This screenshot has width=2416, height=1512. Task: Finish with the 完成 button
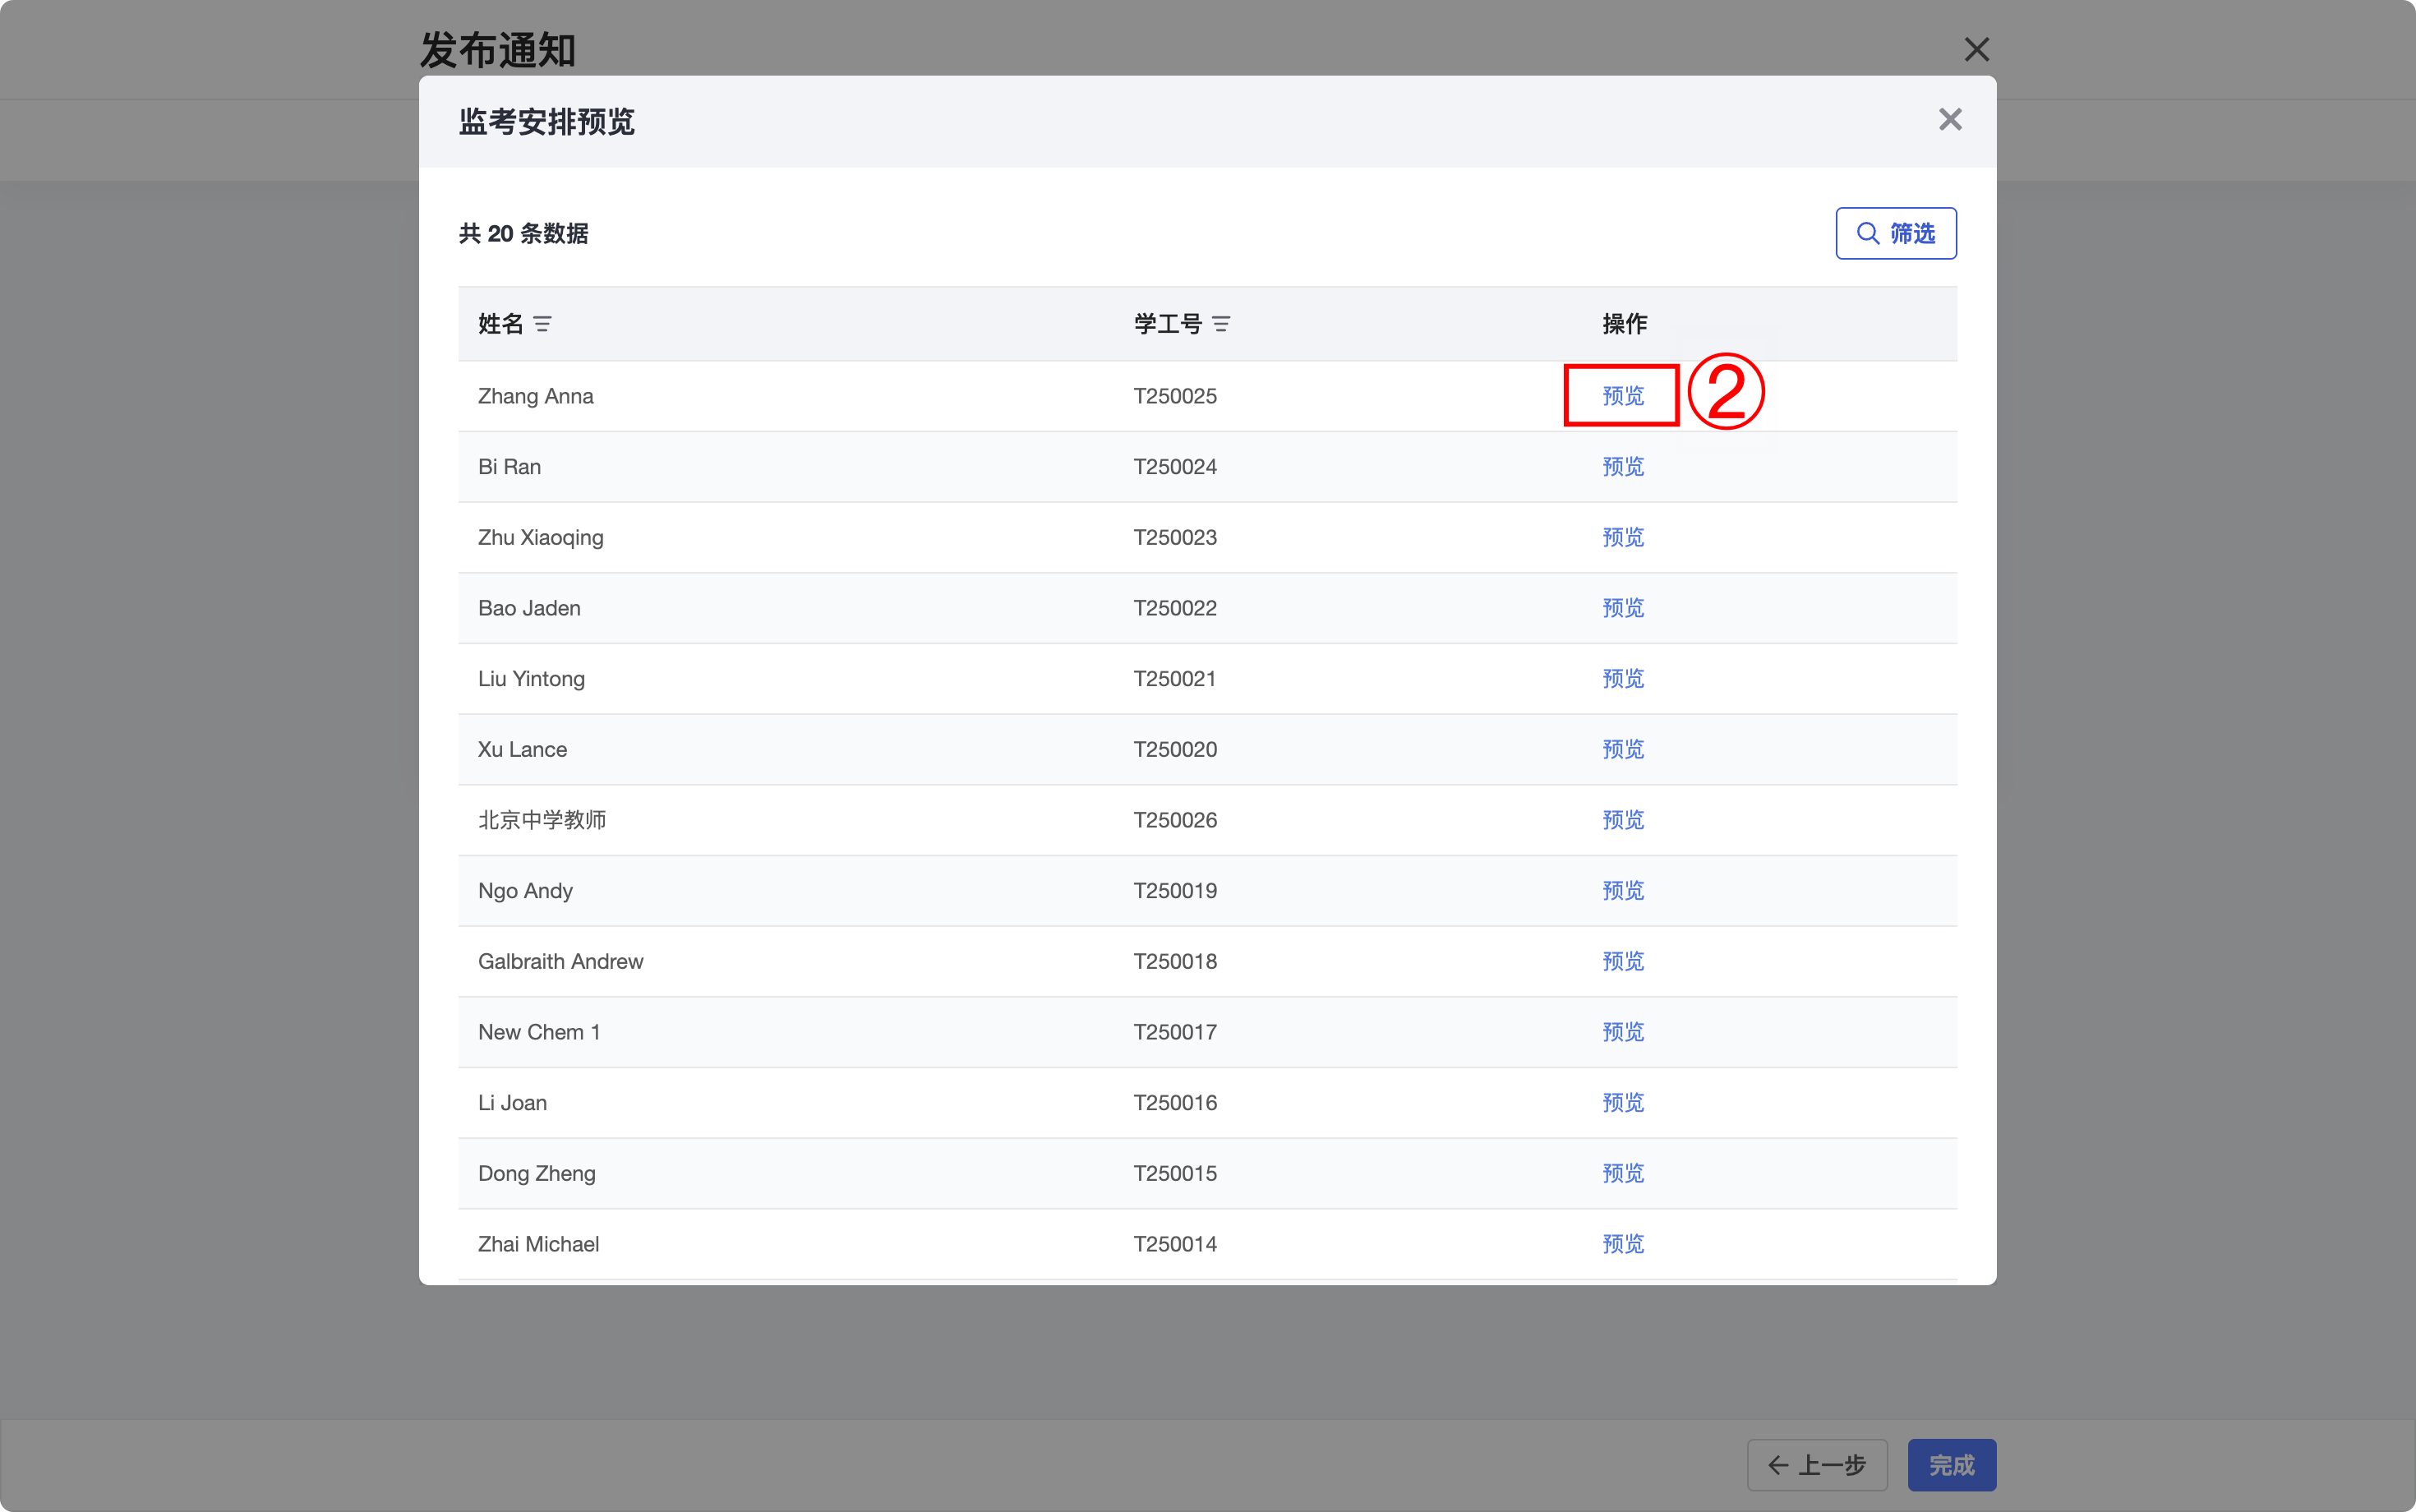1951,1465
